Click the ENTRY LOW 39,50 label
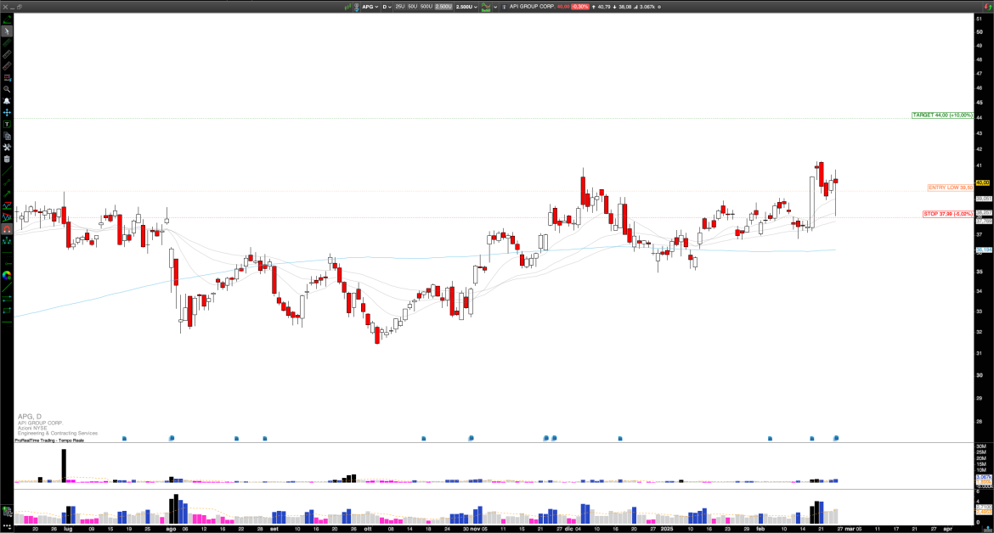This screenshot has height=533, width=994. pyautogui.click(x=949, y=187)
